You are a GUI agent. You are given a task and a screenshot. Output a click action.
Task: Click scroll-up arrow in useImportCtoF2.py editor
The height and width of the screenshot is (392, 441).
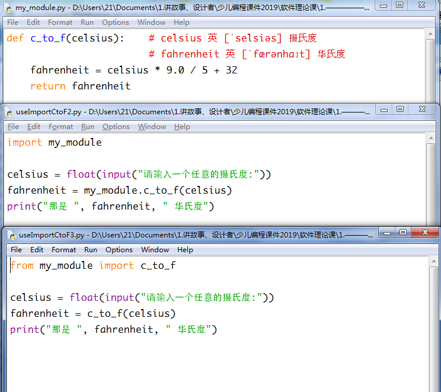click(x=430, y=138)
